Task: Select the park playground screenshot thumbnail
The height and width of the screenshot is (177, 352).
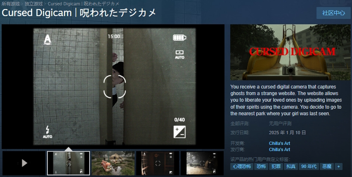Action: pos(113,163)
